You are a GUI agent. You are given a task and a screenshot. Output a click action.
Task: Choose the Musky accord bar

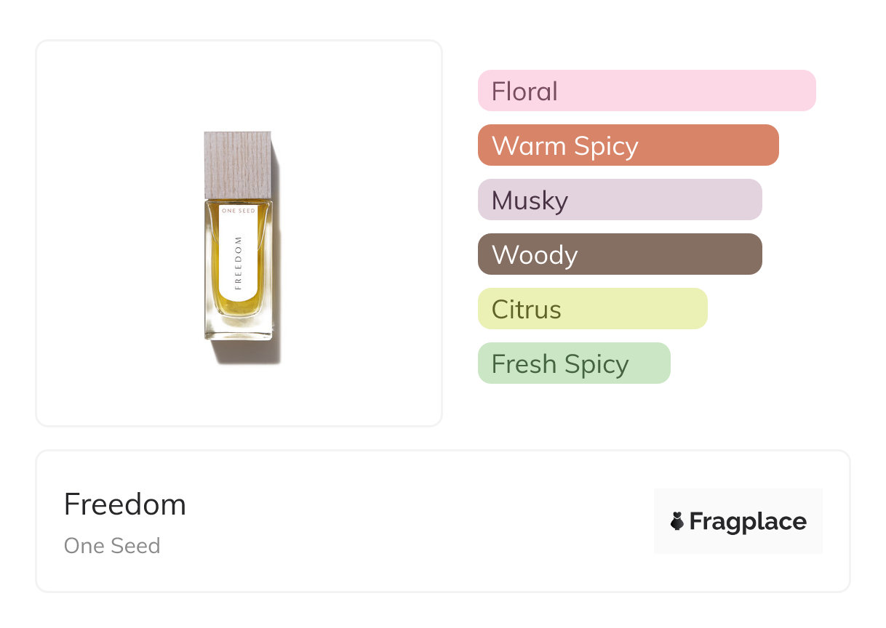click(619, 200)
